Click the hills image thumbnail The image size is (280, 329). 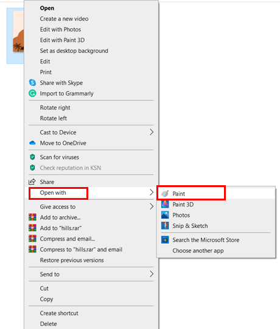(x=18, y=32)
